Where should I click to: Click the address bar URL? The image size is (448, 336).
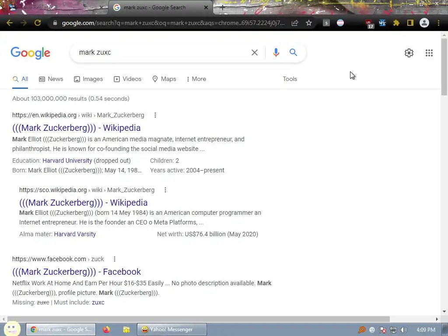pyautogui.click(x=173, y=23)
